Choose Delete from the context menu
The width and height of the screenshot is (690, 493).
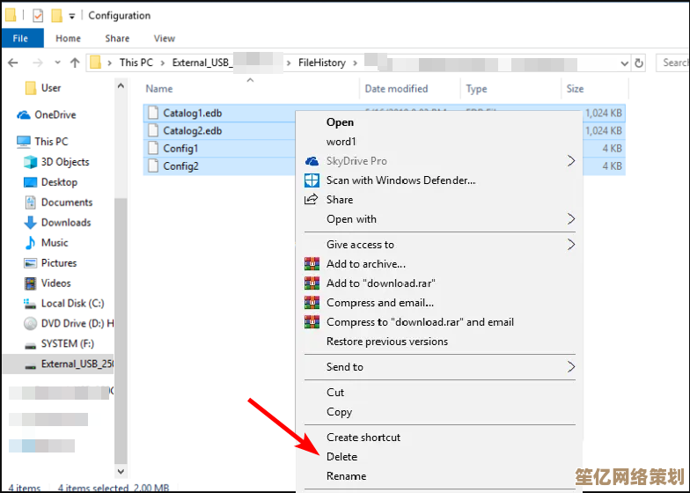point(342,457)
